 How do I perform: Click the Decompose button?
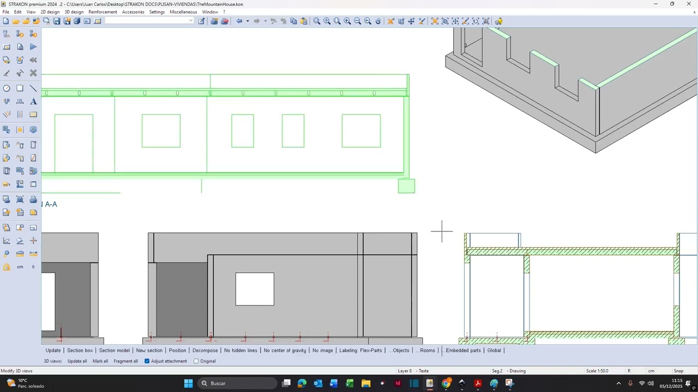pos(205,351)
